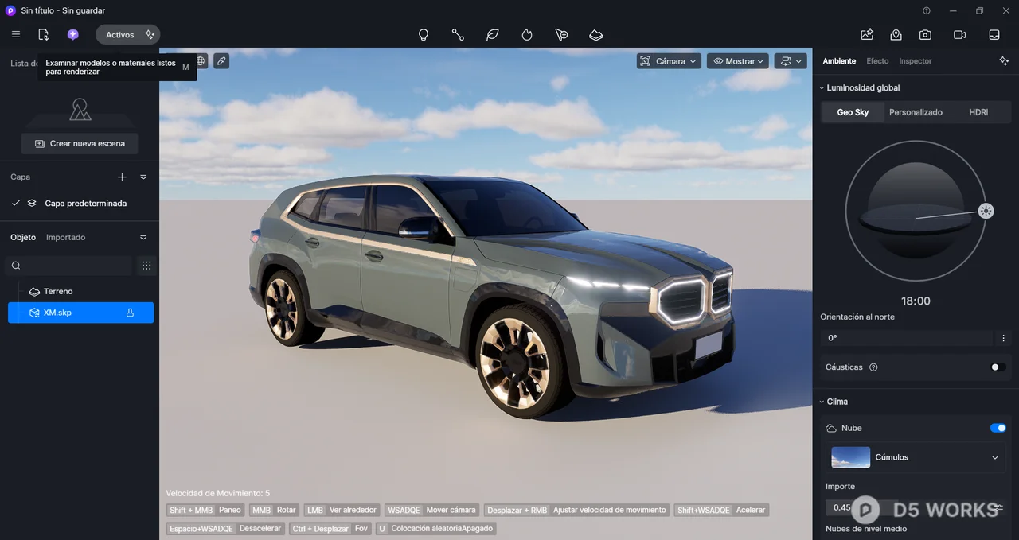The height and width of the screenshot is (540, 1019).
Task: Switch to video render mode icon
Action: [959, 35]
